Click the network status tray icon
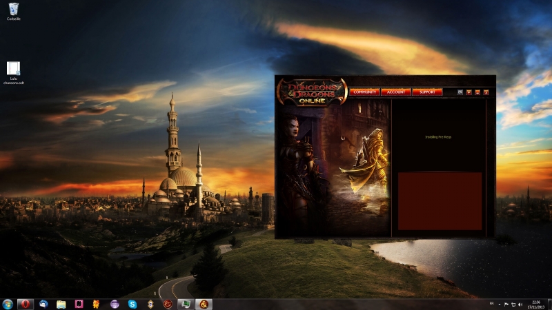The image size is (552, 310). tap(513, 304)
